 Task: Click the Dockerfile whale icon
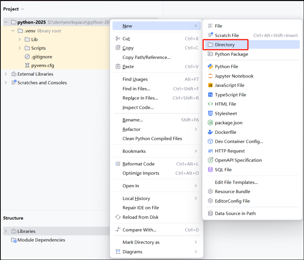tap(210, 132)
